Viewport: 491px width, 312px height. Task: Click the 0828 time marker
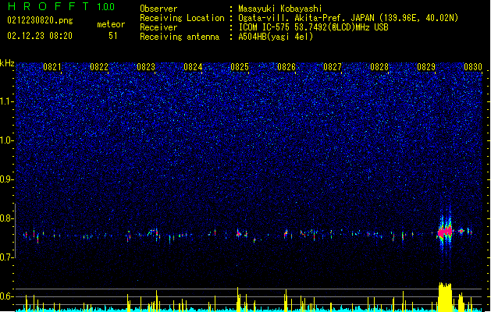pos(379,67)
